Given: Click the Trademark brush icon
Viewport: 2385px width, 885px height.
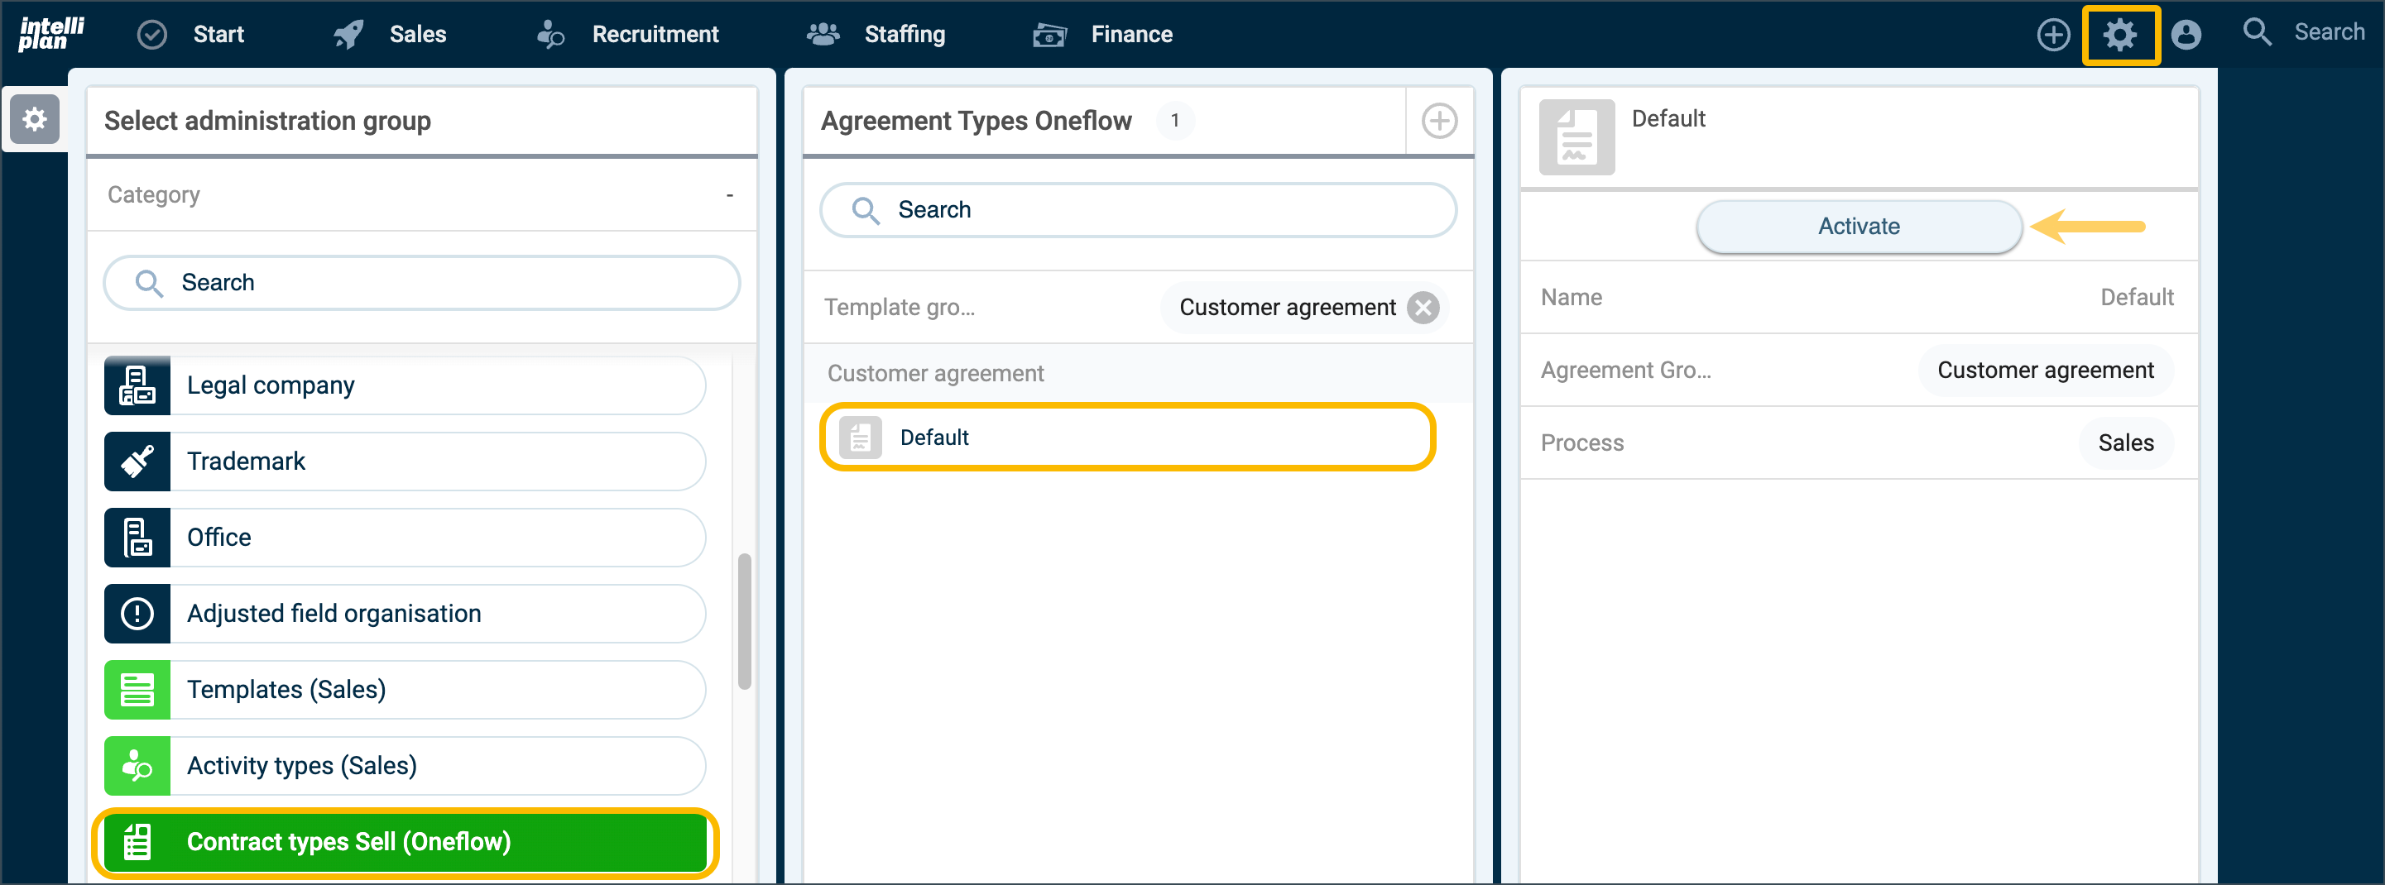Looking at the screenshot, I should (137, 461).
